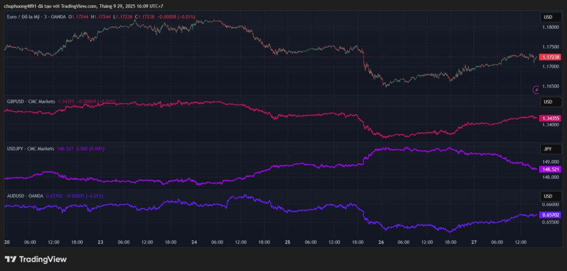Click the 149.000 level on USDJPY scale
The width and height of the screenshot is (567, 271).
coord(550,162)
